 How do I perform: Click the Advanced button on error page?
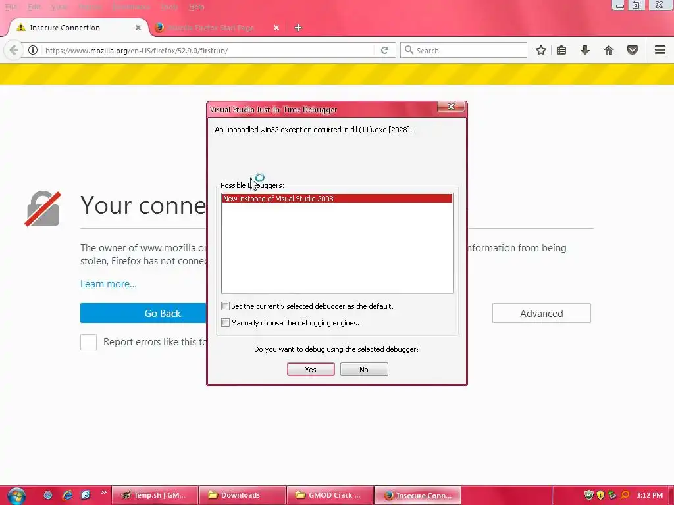pyautogui.click(x=541, y=313)
